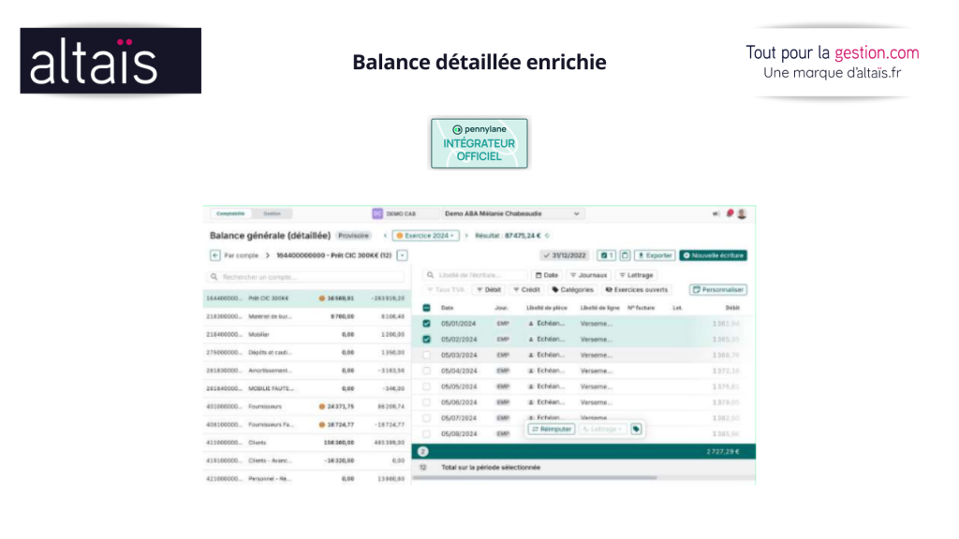Click the clipboard icon beside Exporter
This screenshot has width=959, height=539.
(625, 255)
